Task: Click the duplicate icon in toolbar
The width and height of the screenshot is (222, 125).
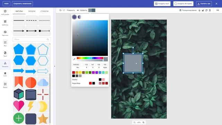Action: point(206,10)
